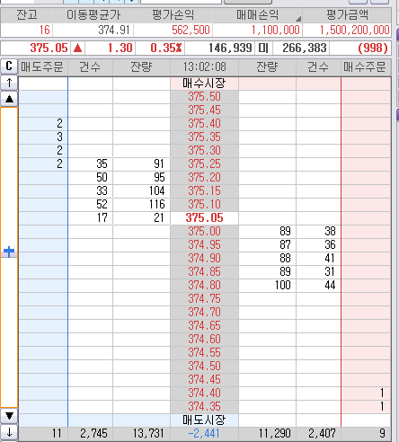Click sell order cell showing 3 at 375.35
This screenshot has height=442, width=399.
[43, 137]
